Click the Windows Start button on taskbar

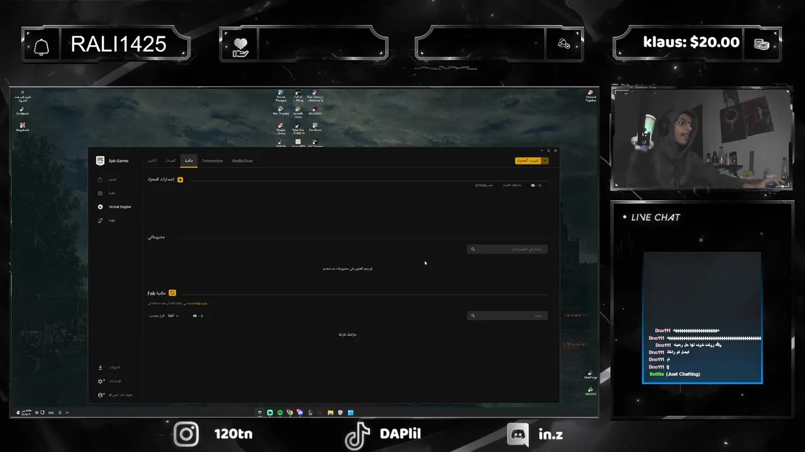click(350, 412)
